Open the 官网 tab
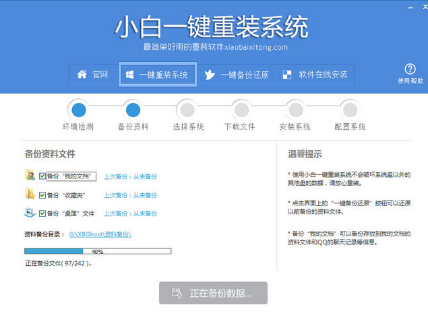 tap(93, 75)
